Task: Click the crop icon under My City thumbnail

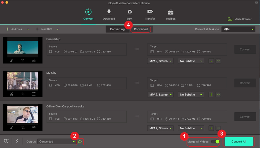Action: click(23, 94)
